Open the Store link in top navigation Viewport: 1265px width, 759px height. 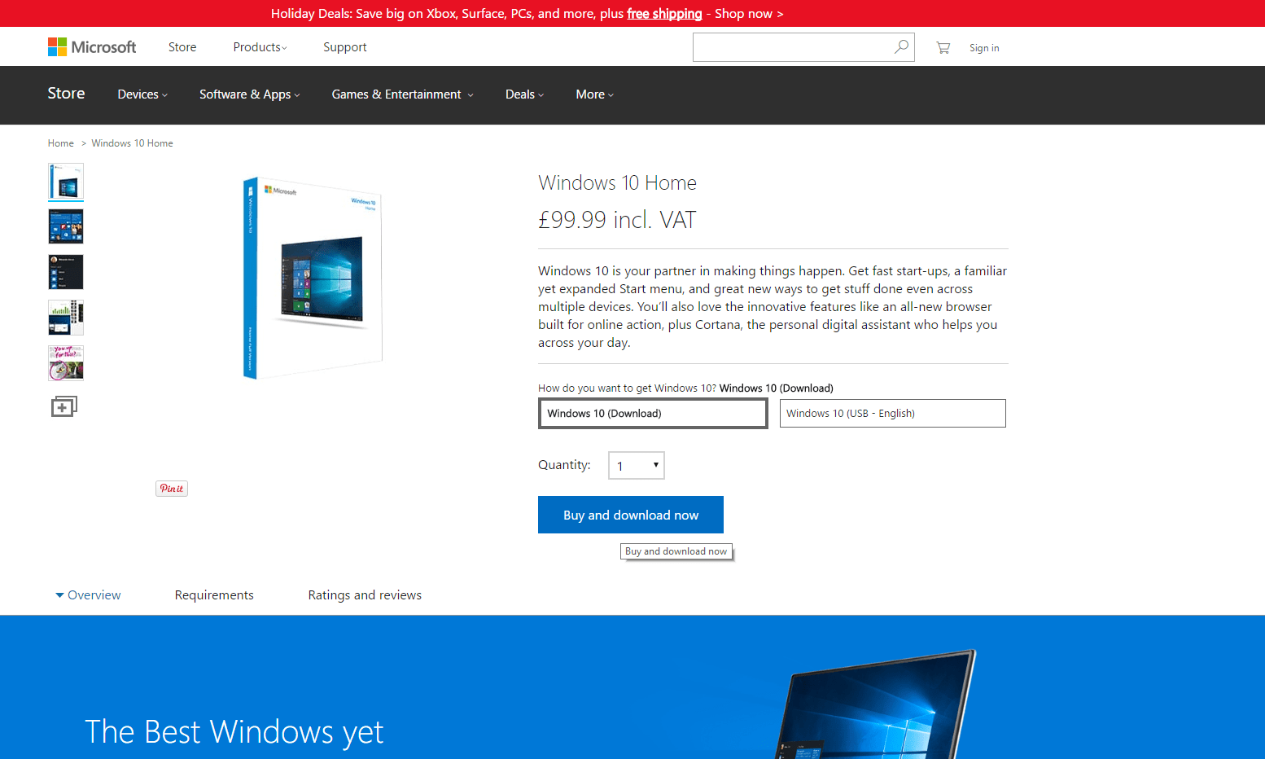click(x=182, y=47)
